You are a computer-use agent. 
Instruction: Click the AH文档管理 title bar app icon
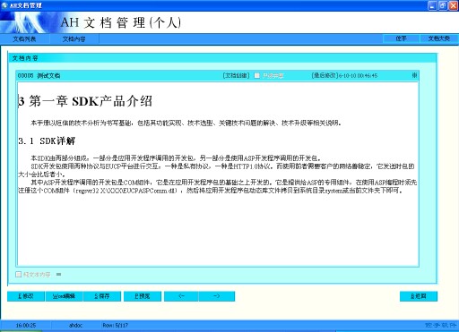pos(4,5)
